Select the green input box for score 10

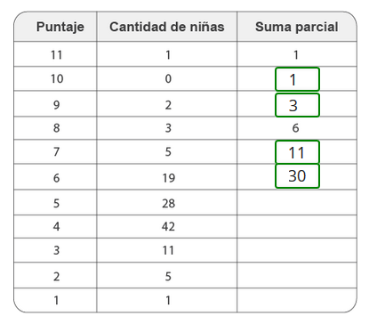click(x=297, y=79)
